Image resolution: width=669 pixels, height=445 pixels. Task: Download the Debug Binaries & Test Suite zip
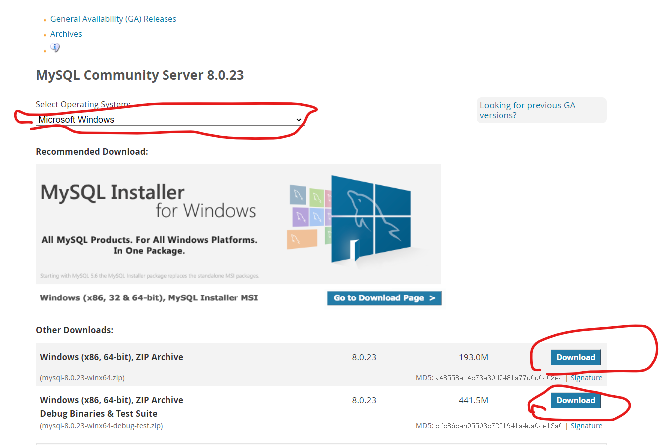point(576,400)
